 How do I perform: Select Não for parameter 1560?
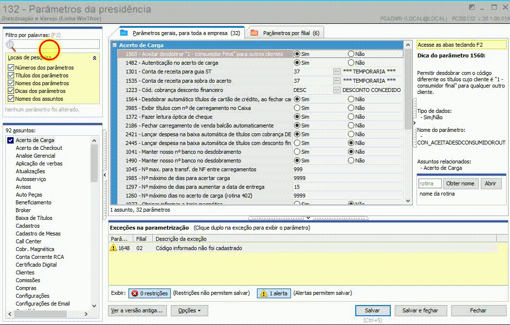point(351,54)
